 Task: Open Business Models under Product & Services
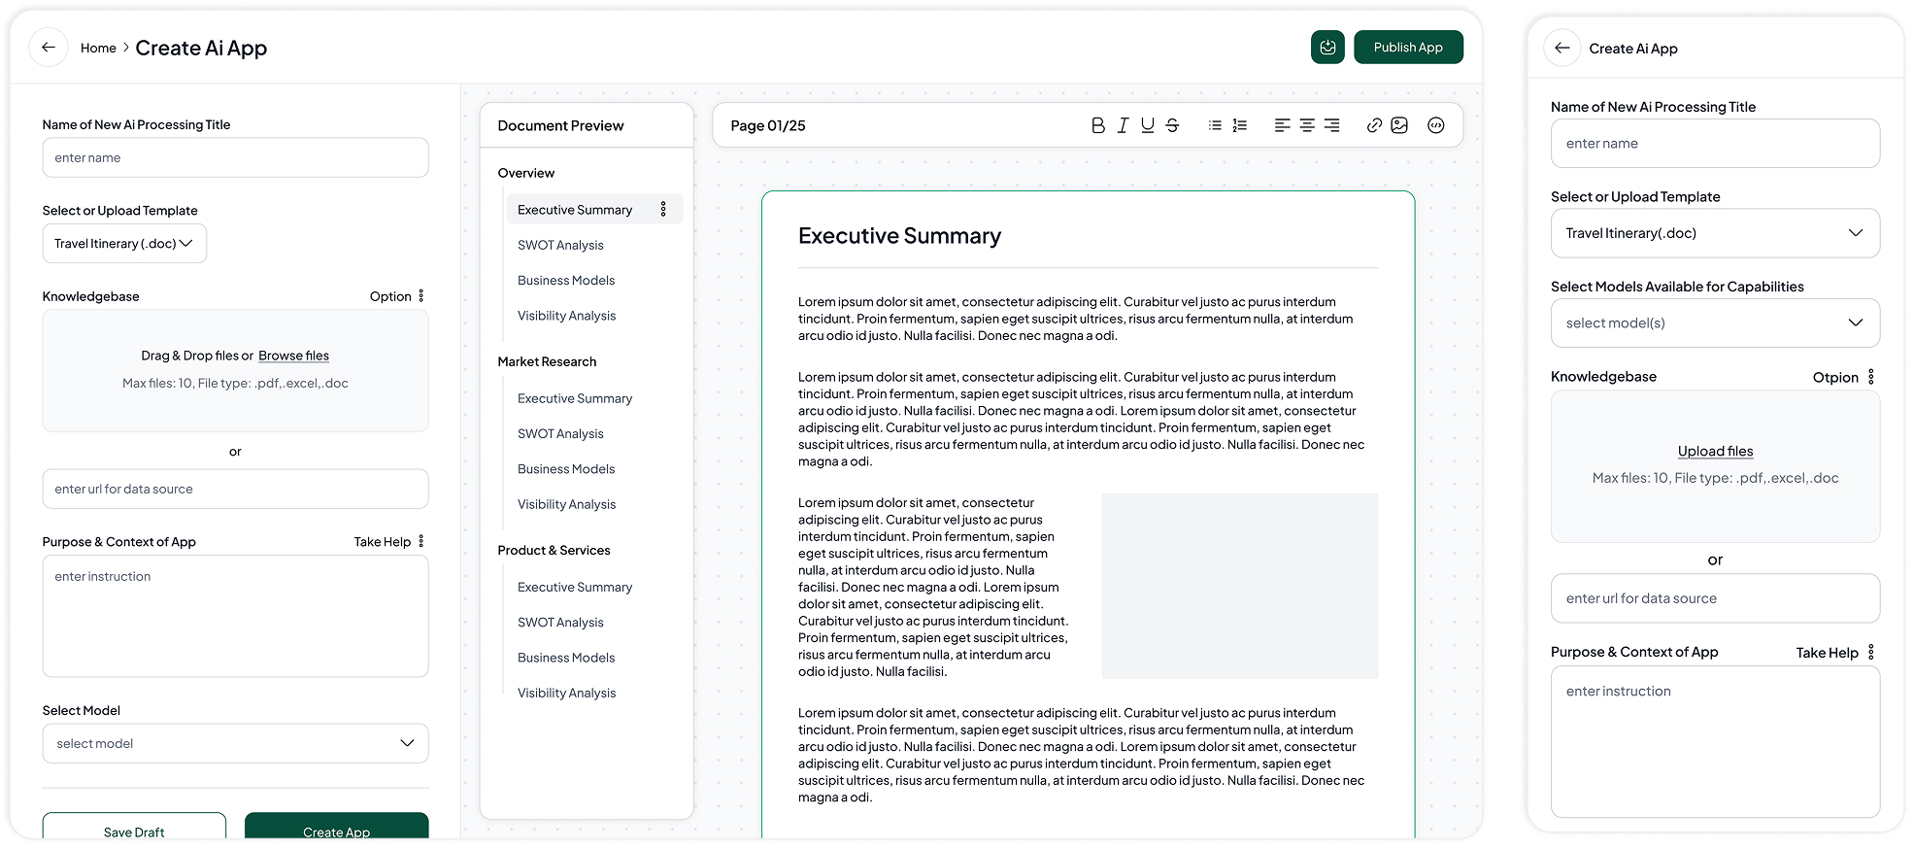click(x=566, y=658)
